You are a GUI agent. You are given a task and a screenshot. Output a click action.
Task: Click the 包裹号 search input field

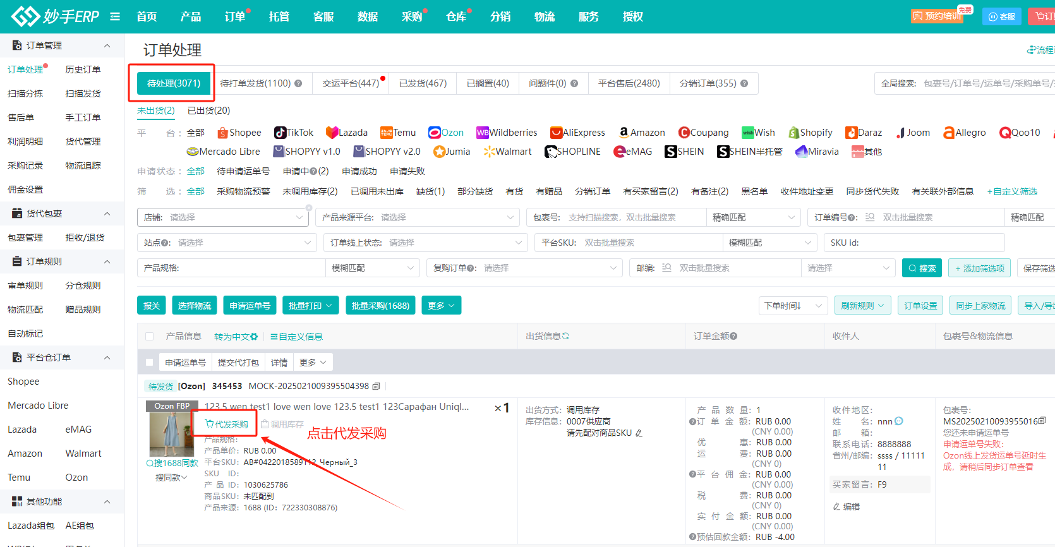[635, 217]
